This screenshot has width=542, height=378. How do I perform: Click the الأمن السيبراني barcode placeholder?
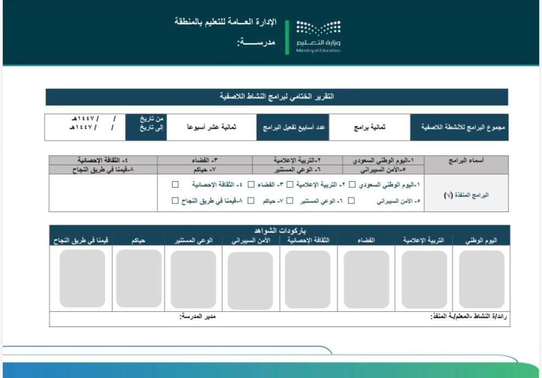point(250,280)
